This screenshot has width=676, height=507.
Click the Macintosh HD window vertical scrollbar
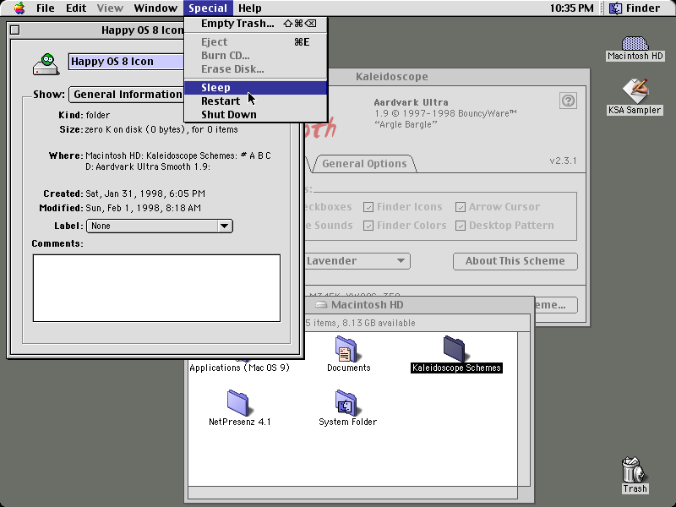(524, 409)
